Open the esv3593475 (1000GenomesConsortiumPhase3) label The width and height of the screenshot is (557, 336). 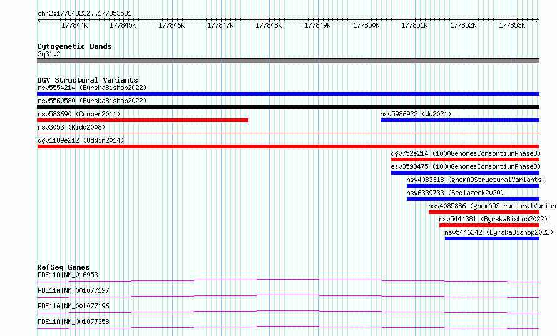[466, 166]
